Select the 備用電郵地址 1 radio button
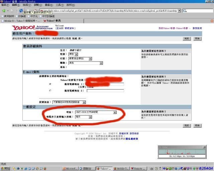This screenshot has height=171, width=214. pos(50,84)
